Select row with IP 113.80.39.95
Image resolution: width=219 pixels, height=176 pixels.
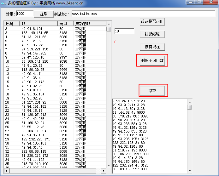[55, 70]
